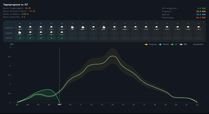Click the x-axis label 22
This screenshot has width=209, height=114.
[197, 105]
